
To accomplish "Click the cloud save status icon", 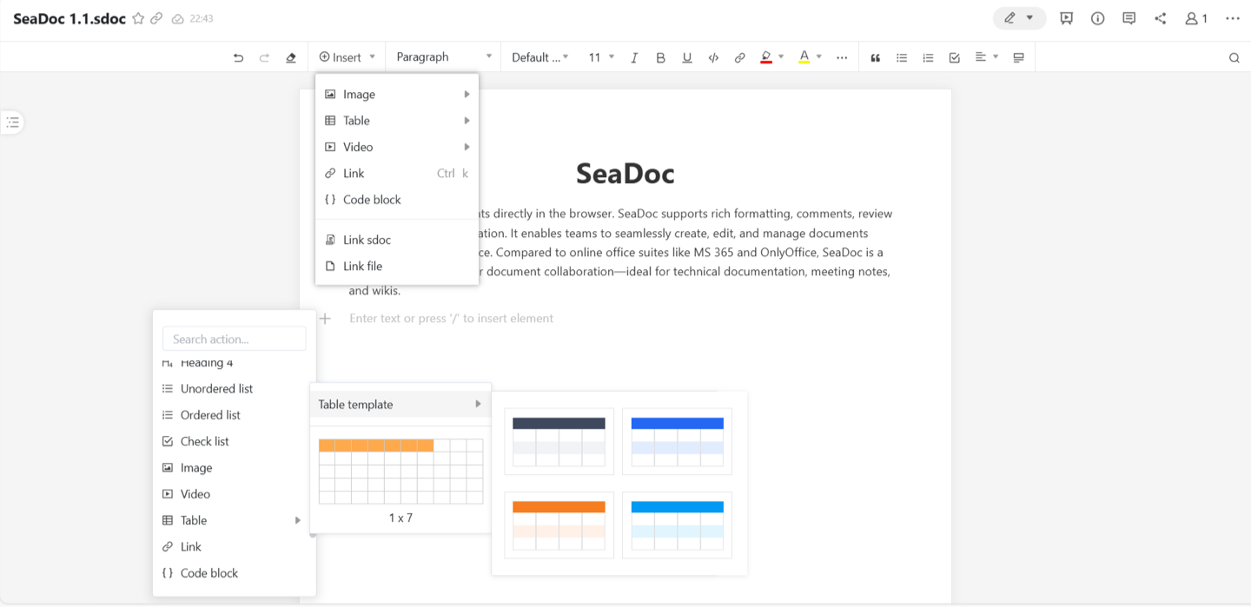I will pos(177,18).
